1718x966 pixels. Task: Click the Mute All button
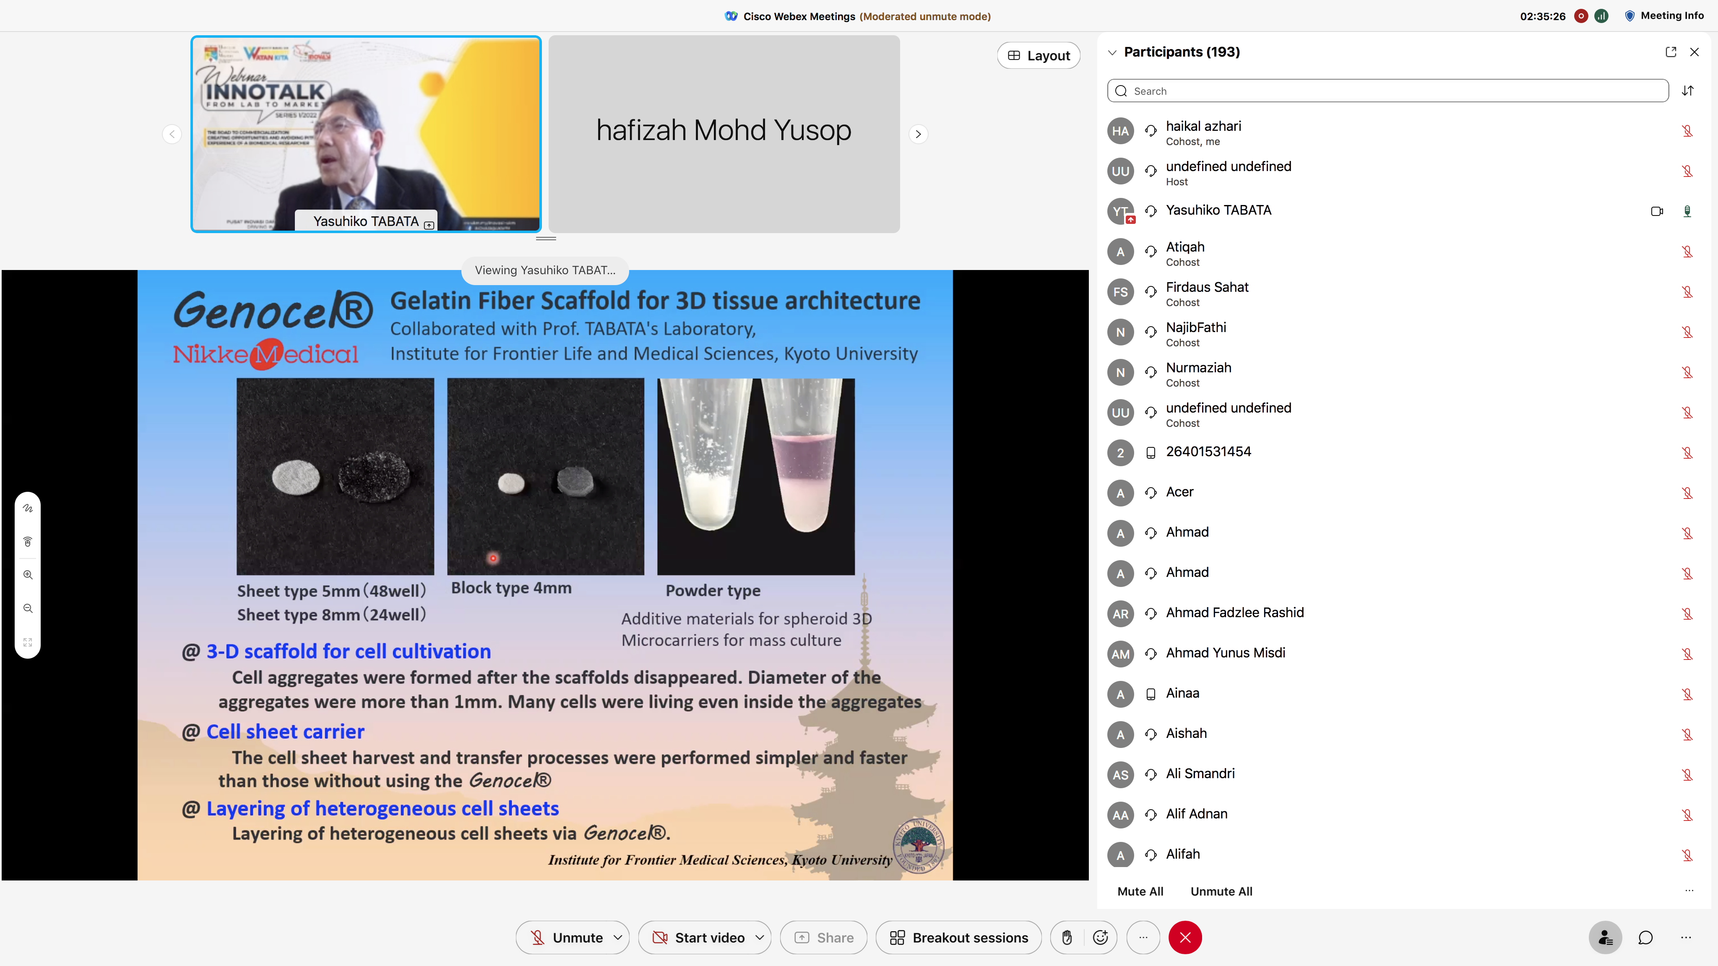(x=1140, y=891)
